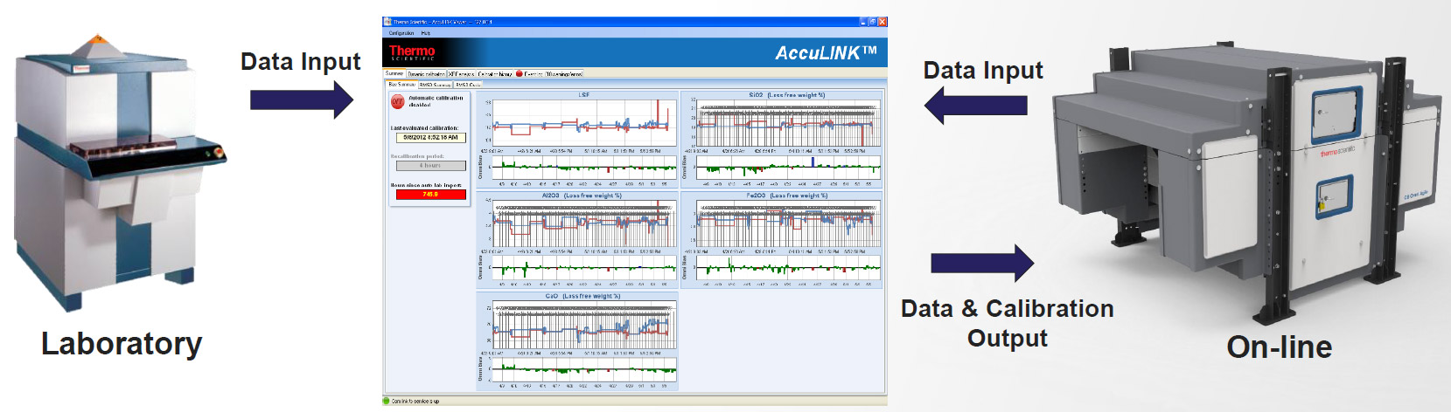
Task: Click the red hours since lab import value
Action: 430,194
